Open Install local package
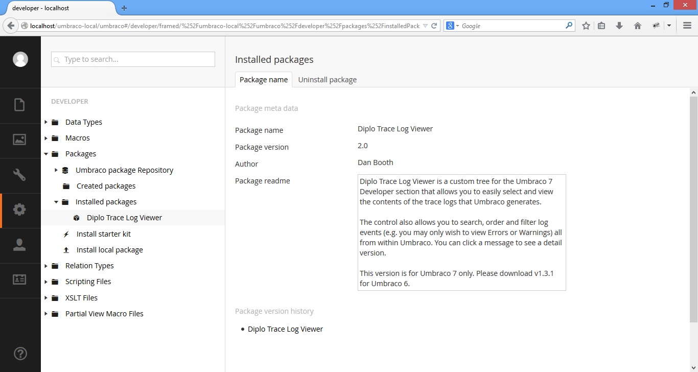The image size is (698, 372). 109,250
